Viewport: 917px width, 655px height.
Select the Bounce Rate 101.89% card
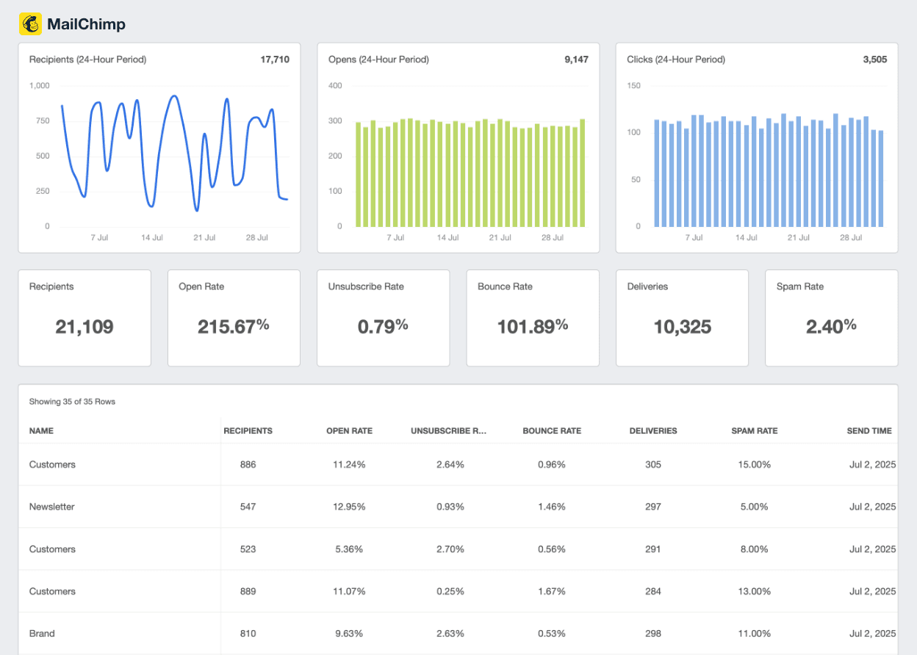coord(532,317)
